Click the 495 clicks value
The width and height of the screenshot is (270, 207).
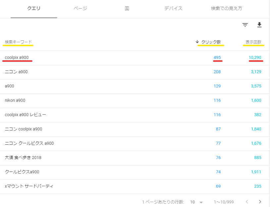217,58
